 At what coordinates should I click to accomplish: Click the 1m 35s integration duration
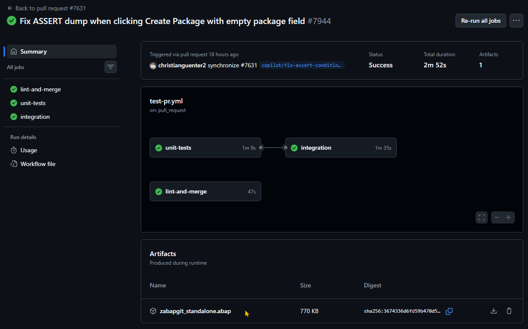tap(383, 148)
